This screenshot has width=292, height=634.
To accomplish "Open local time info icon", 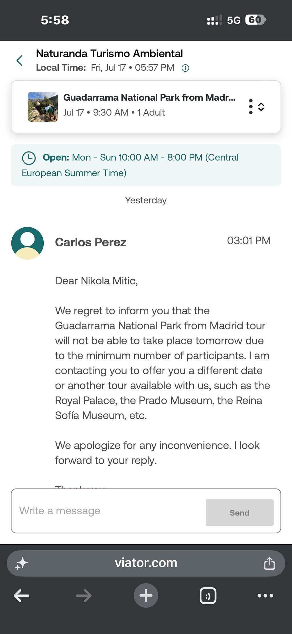I will [x=185, y=68].
